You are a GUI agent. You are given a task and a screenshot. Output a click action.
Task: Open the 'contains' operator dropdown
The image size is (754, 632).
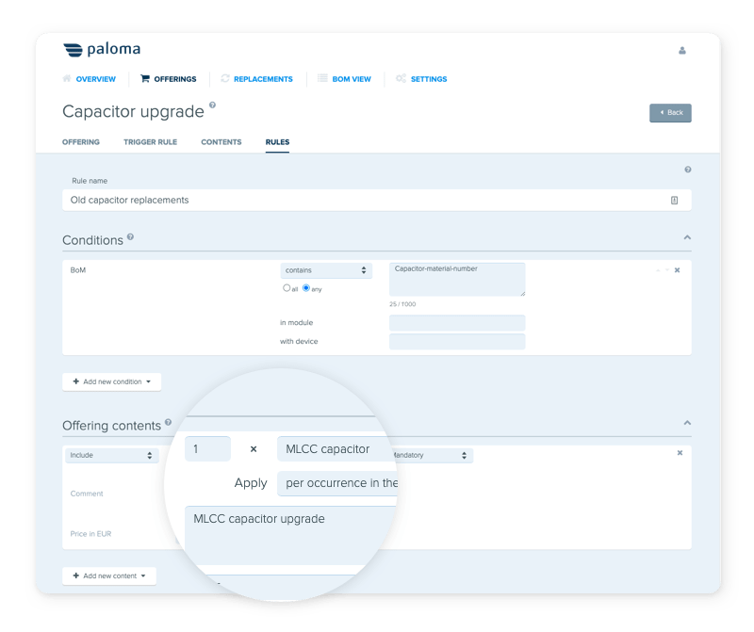[326, 270]
